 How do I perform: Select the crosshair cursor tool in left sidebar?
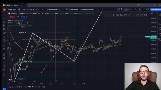click(x=4, y=14)
